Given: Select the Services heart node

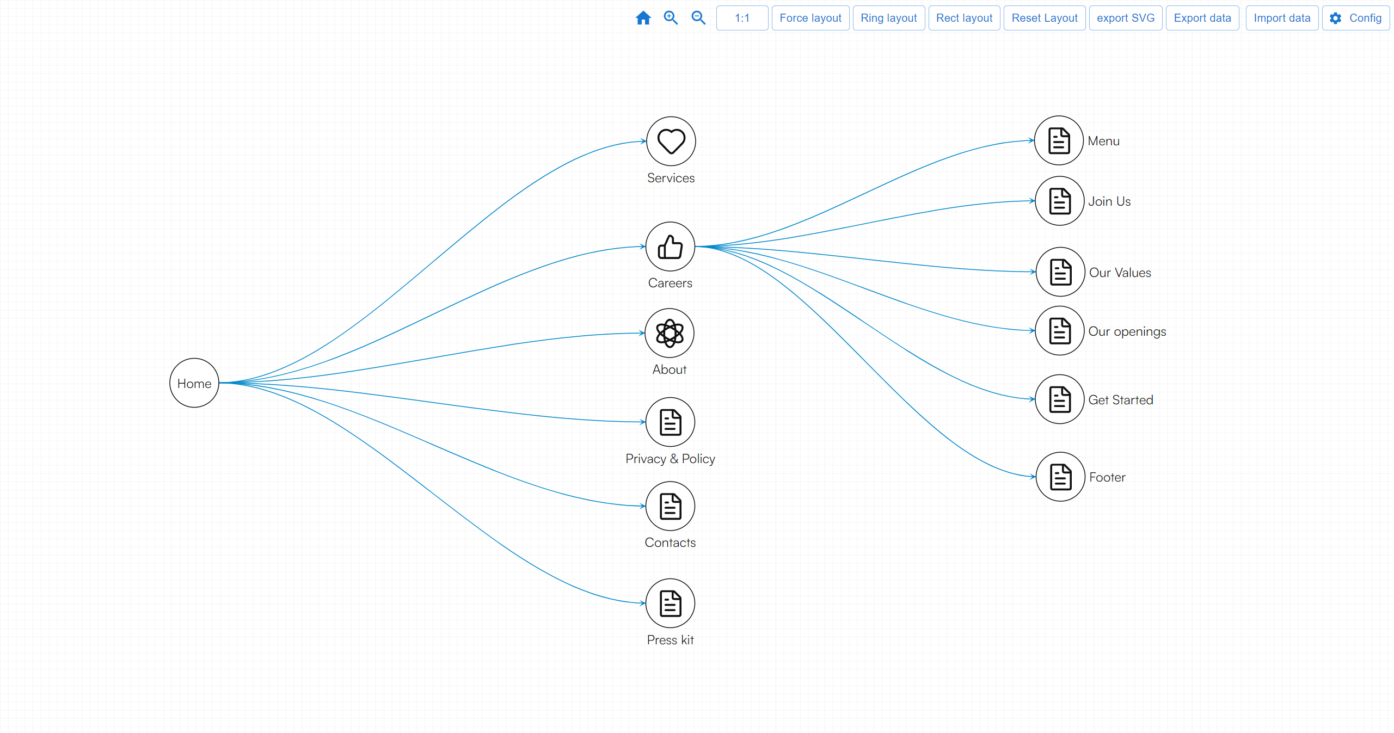Looking at the screenshot, I should tap(671, 141).
